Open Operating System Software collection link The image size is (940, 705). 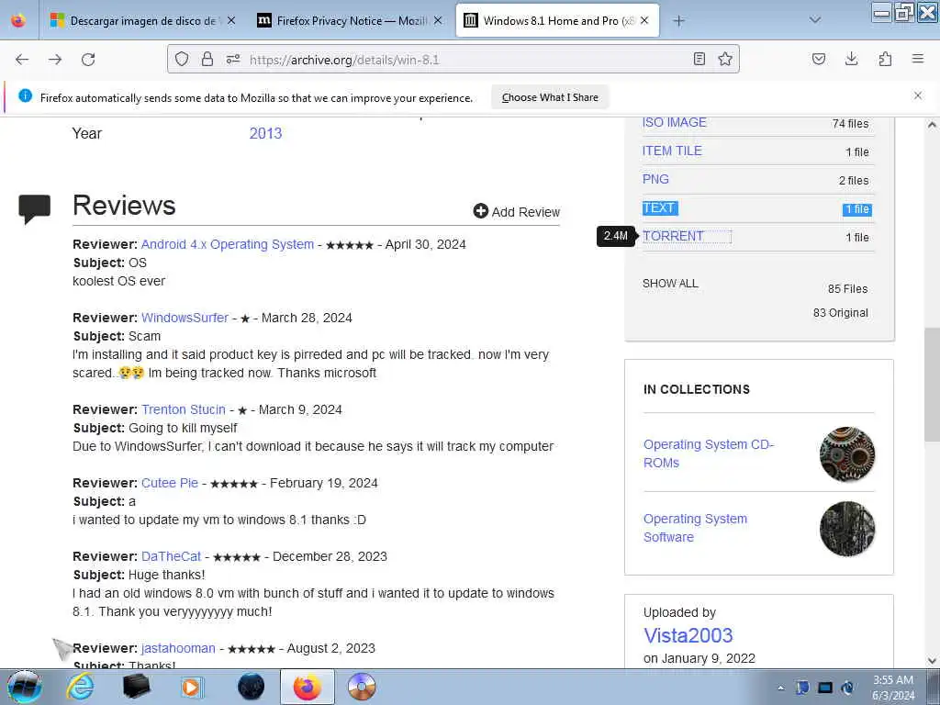pos(696,528)
